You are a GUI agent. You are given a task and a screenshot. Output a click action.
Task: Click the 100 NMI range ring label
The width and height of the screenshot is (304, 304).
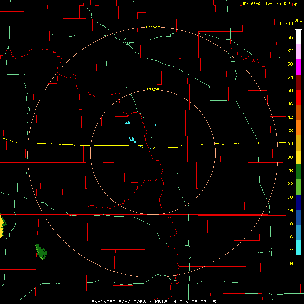(x=153, y=27)
